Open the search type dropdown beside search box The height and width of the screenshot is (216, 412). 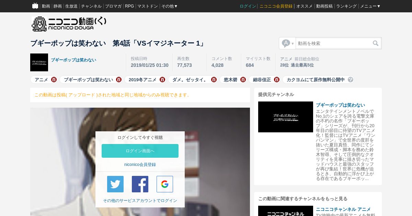pos(287,43)
